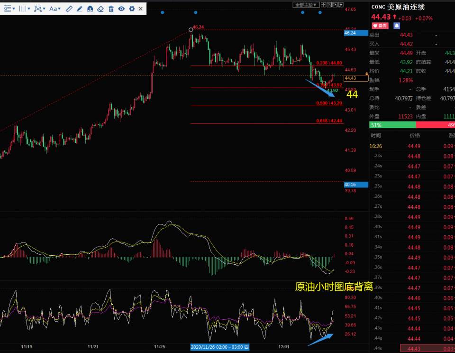This screenshot has width=455, height=353.
Task: Click the 买入 44.42 price
Action: (x=406, y=44)
